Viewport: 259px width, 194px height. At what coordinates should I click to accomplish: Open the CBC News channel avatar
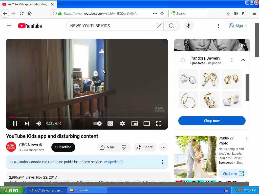[11, 147]
